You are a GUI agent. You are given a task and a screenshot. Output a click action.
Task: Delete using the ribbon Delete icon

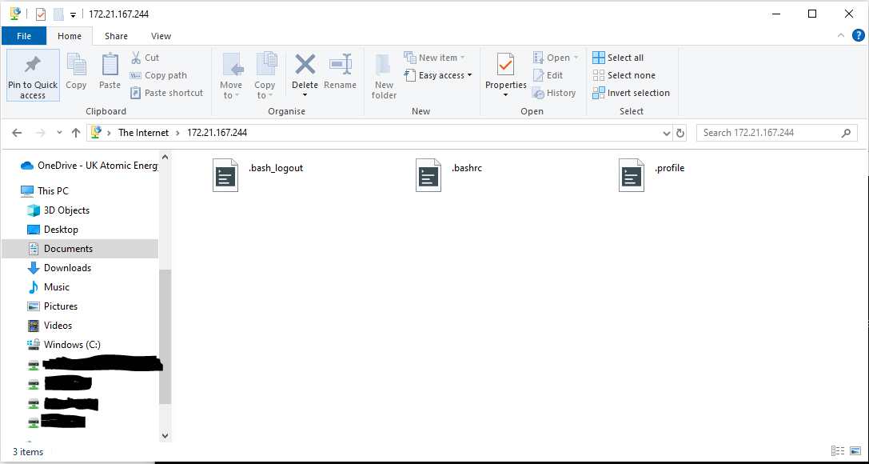[x=305, y=74]
